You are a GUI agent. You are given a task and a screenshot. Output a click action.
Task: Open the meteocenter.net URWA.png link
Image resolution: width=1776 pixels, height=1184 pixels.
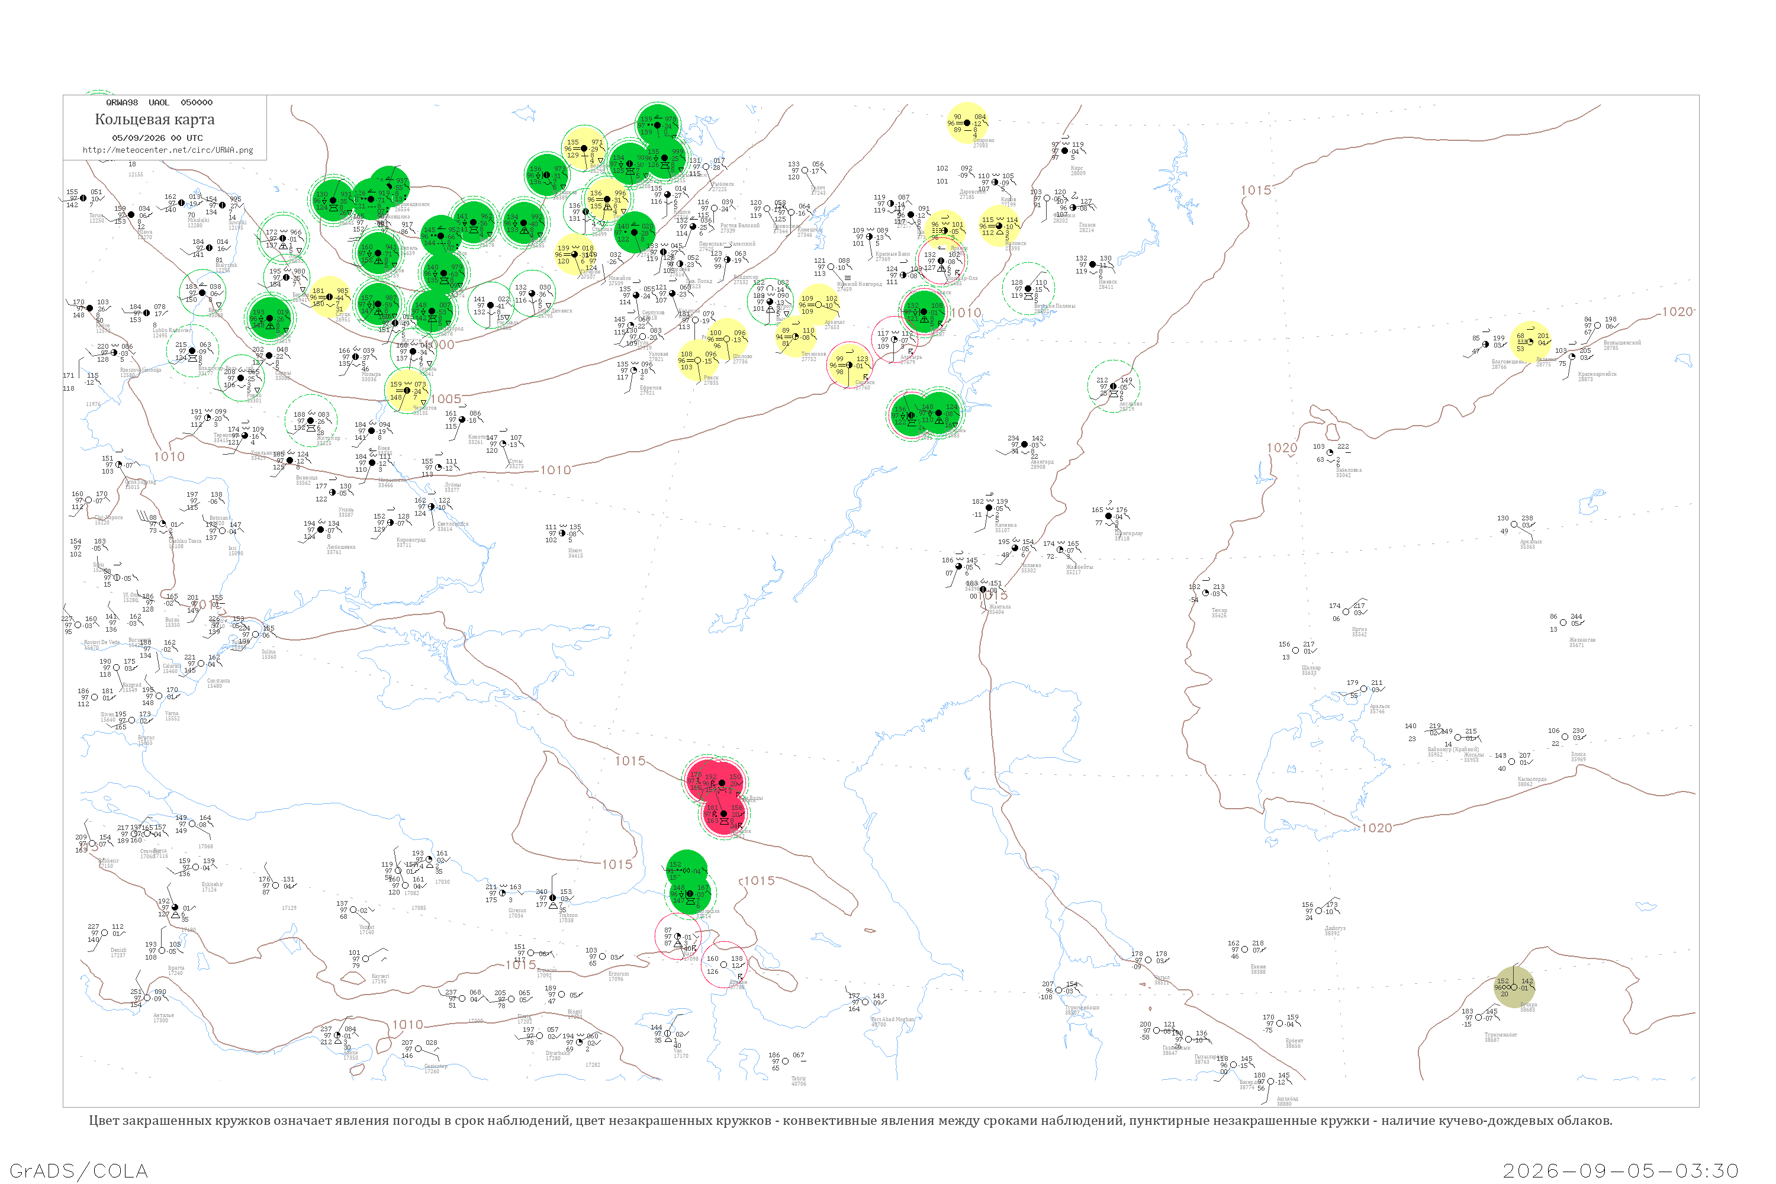(168, 150)
